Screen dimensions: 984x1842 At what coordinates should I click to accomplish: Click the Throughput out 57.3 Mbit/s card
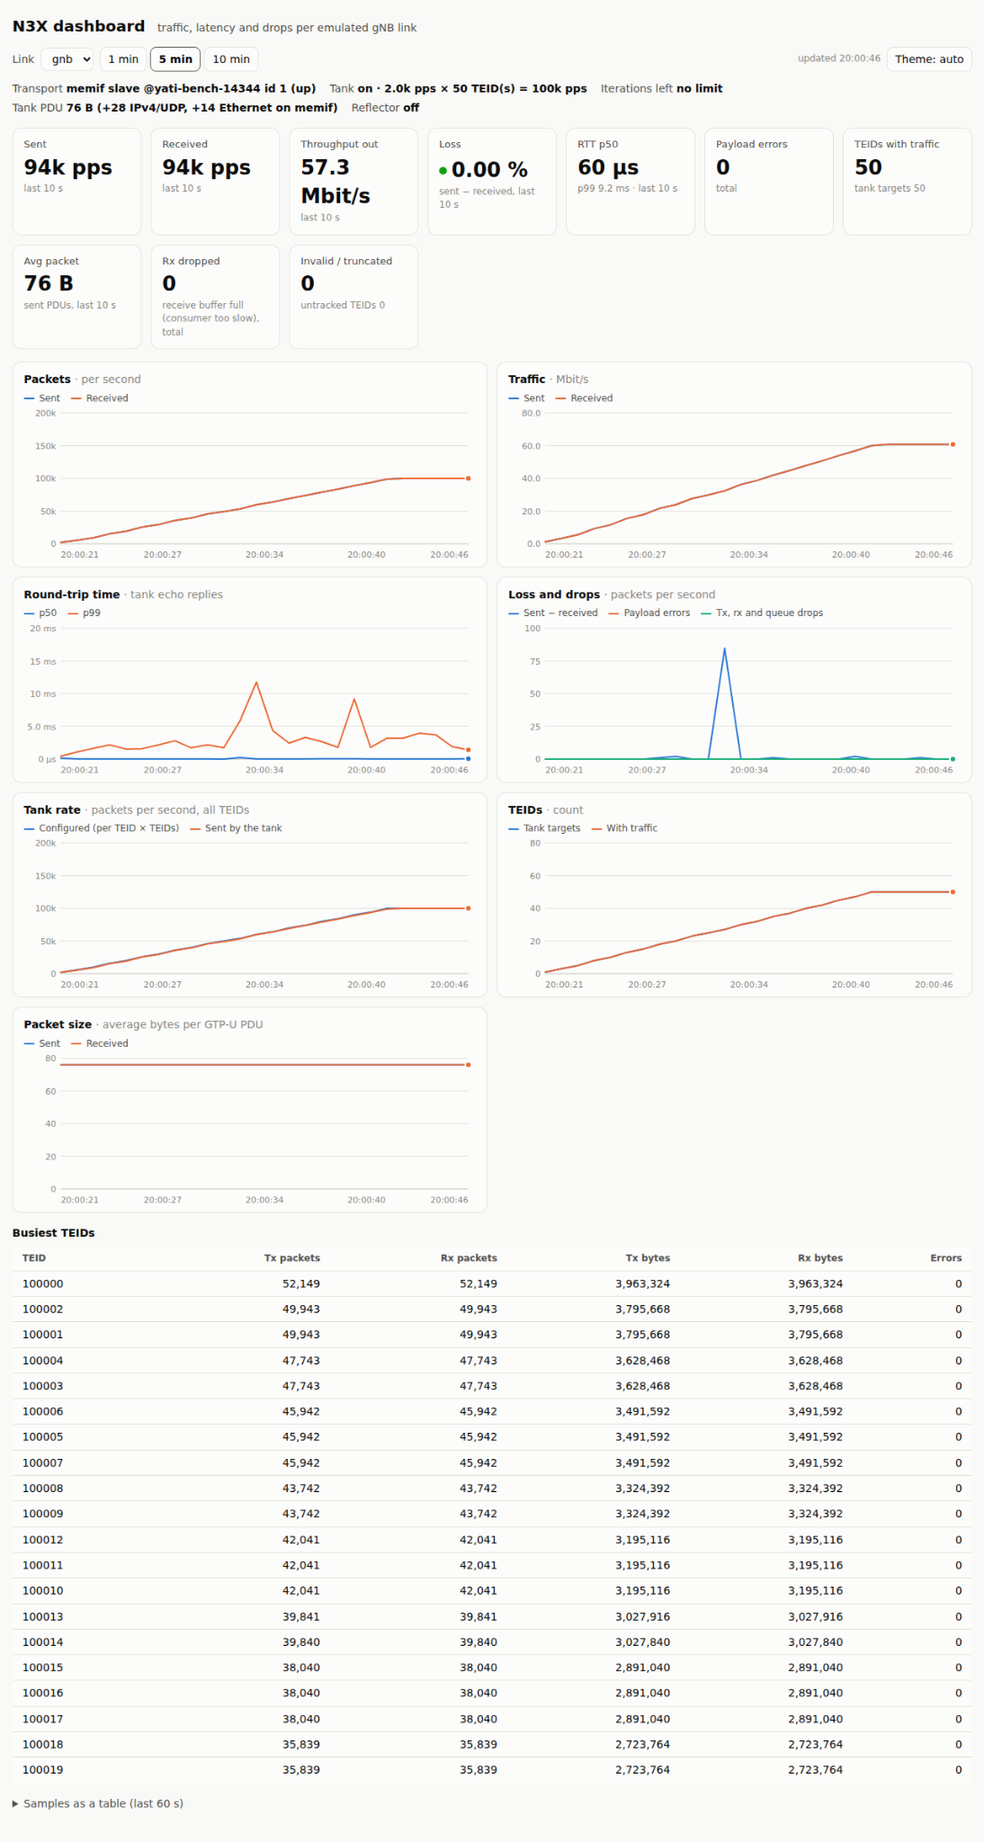tap(353, 182)
